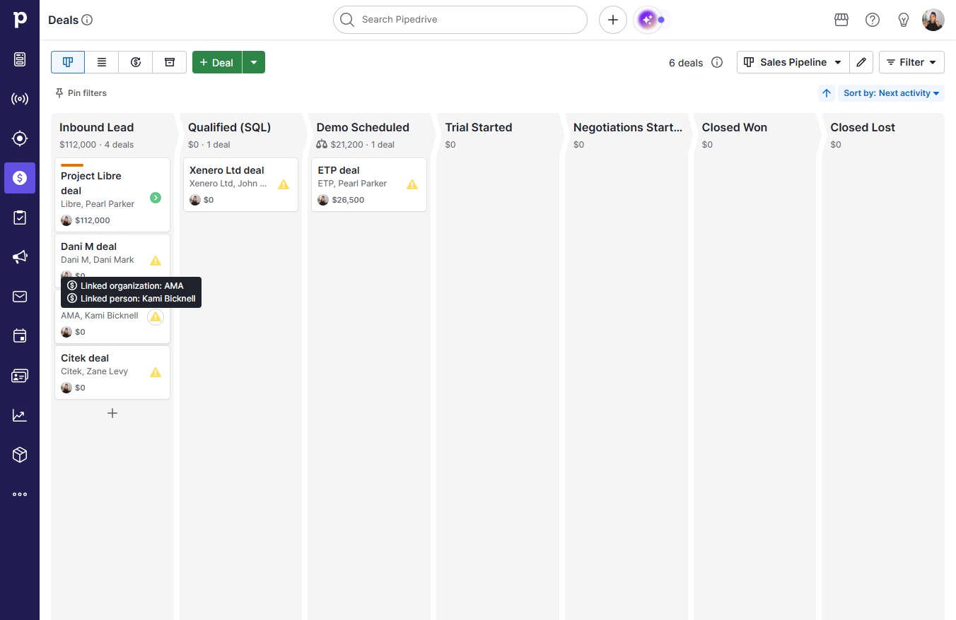Click the pencil icon to edit pipeline
This screenshot has height=620, width=956.
pos(861,62)
